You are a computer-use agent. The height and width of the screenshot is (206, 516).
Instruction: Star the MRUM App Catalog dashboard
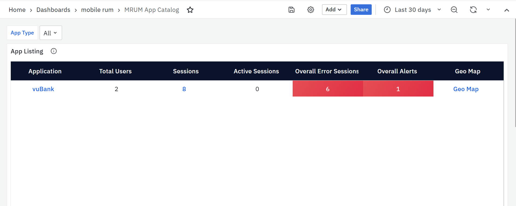pos(190,10)
